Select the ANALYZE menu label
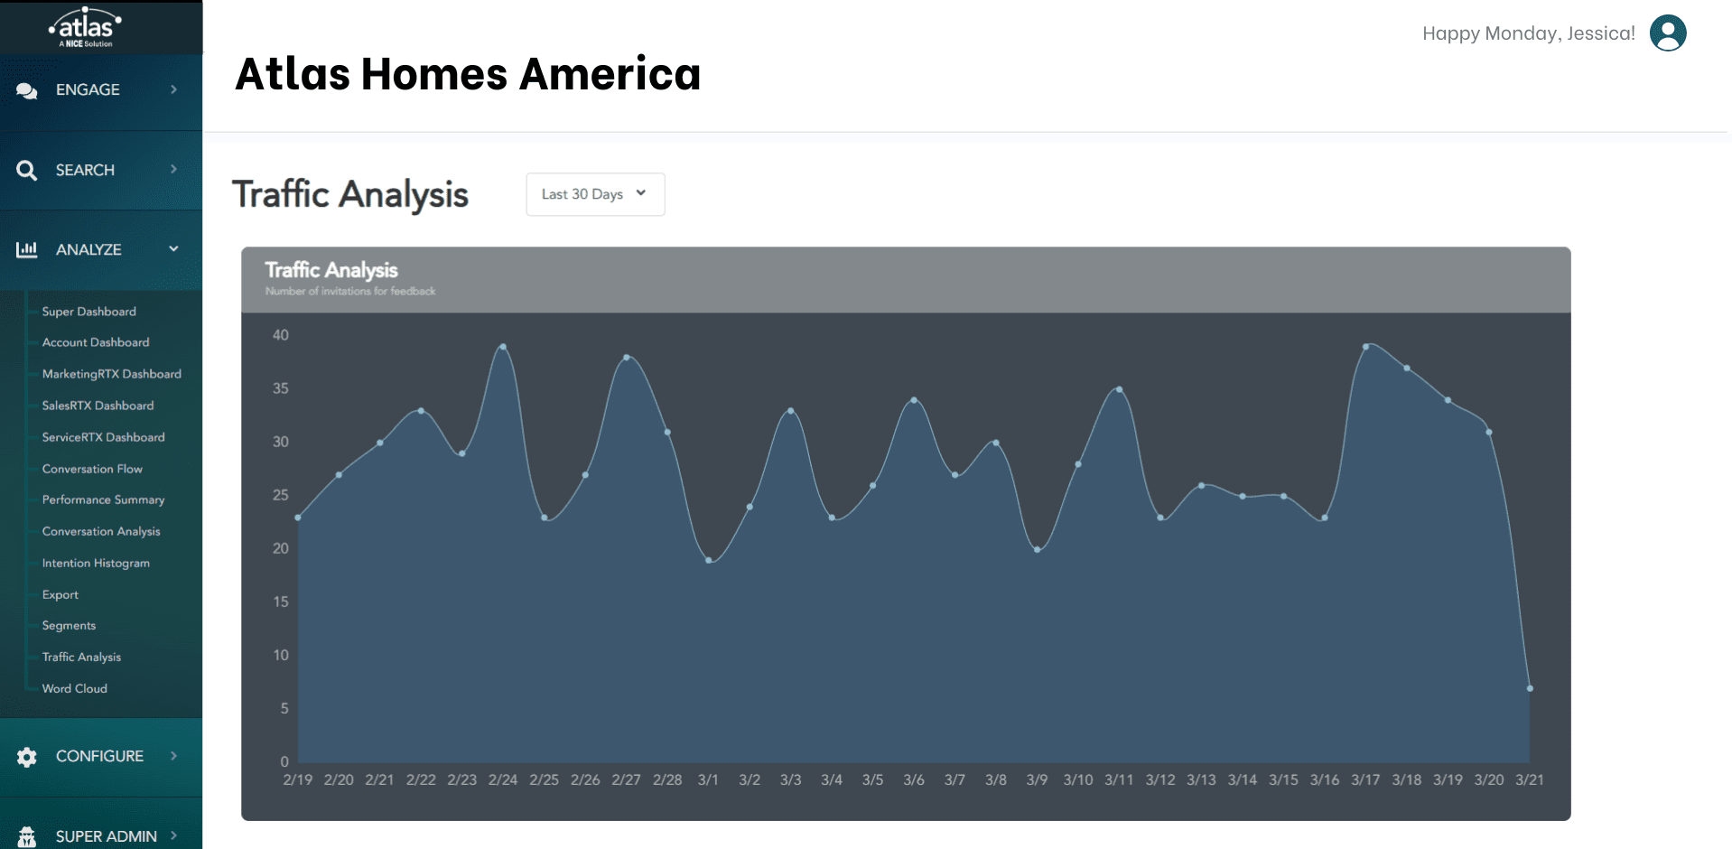 (88, 249)
